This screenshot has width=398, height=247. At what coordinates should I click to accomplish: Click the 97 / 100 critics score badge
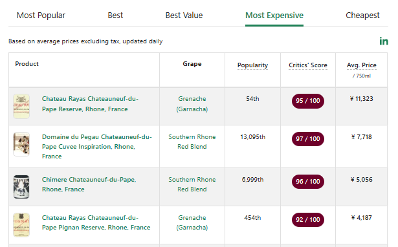308,139
